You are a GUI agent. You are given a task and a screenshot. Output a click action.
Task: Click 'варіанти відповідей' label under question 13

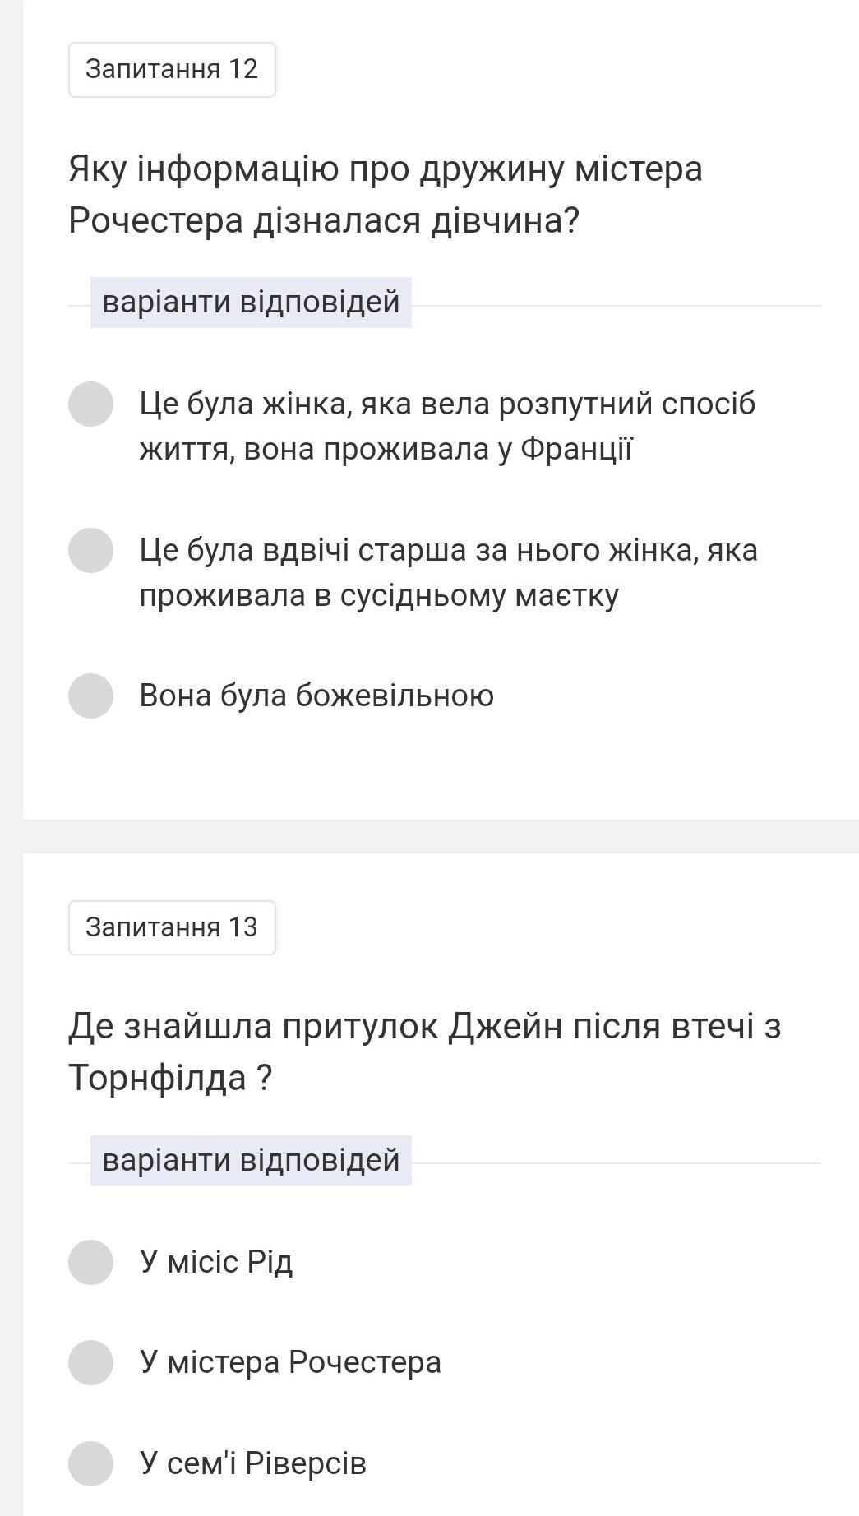(x=251, y=1160)
